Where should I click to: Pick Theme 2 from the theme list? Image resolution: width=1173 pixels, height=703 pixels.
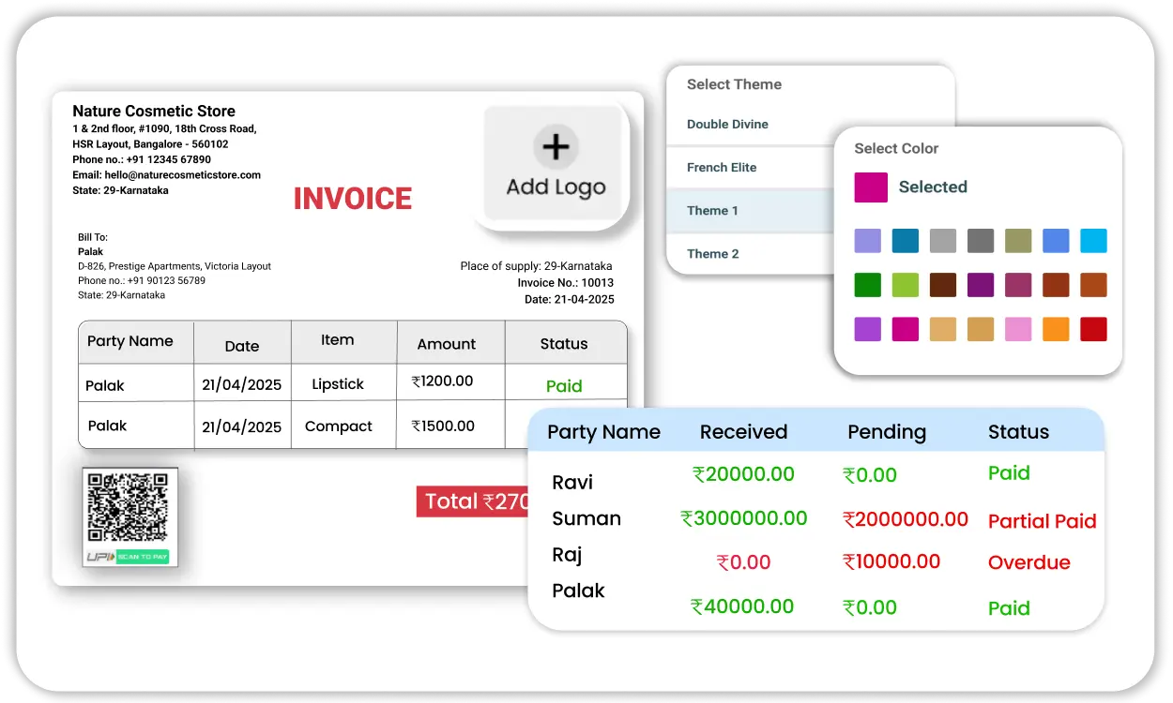712,253
